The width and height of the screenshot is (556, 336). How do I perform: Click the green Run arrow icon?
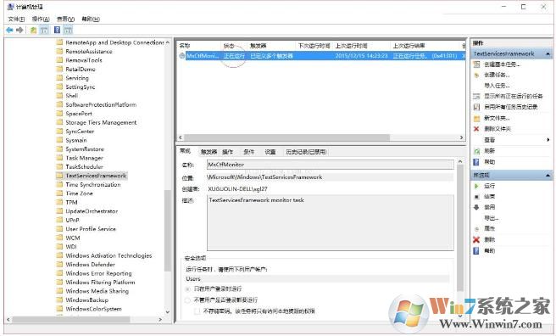[x=476, y=186]
